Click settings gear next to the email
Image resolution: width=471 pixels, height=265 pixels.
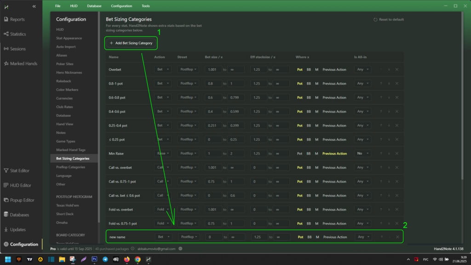coord(181,249)
